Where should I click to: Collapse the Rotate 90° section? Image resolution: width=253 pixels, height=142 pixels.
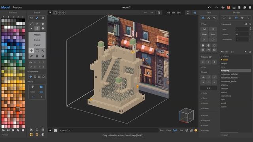[x=206, y=57]
